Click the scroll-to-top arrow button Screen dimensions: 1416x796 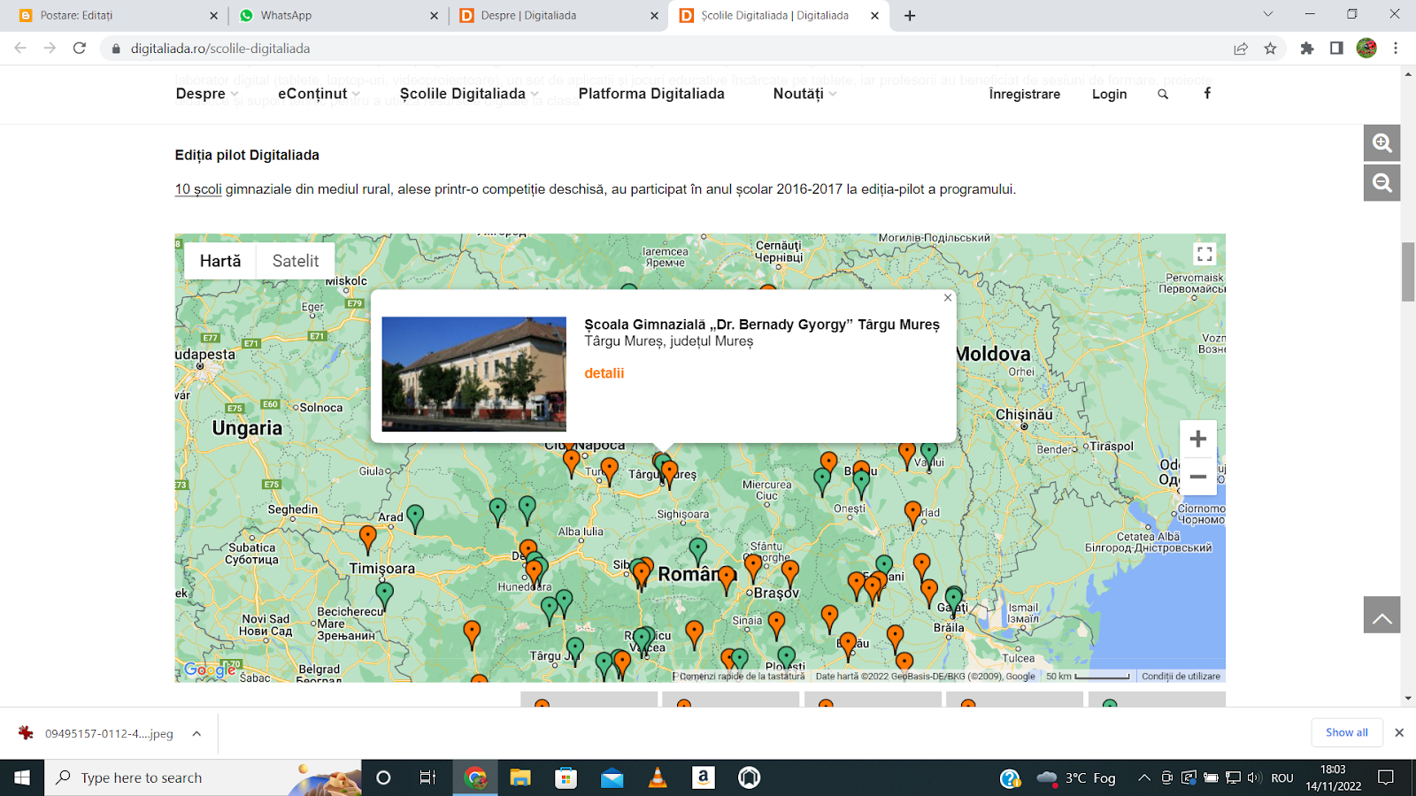[x=1381, y=615]
